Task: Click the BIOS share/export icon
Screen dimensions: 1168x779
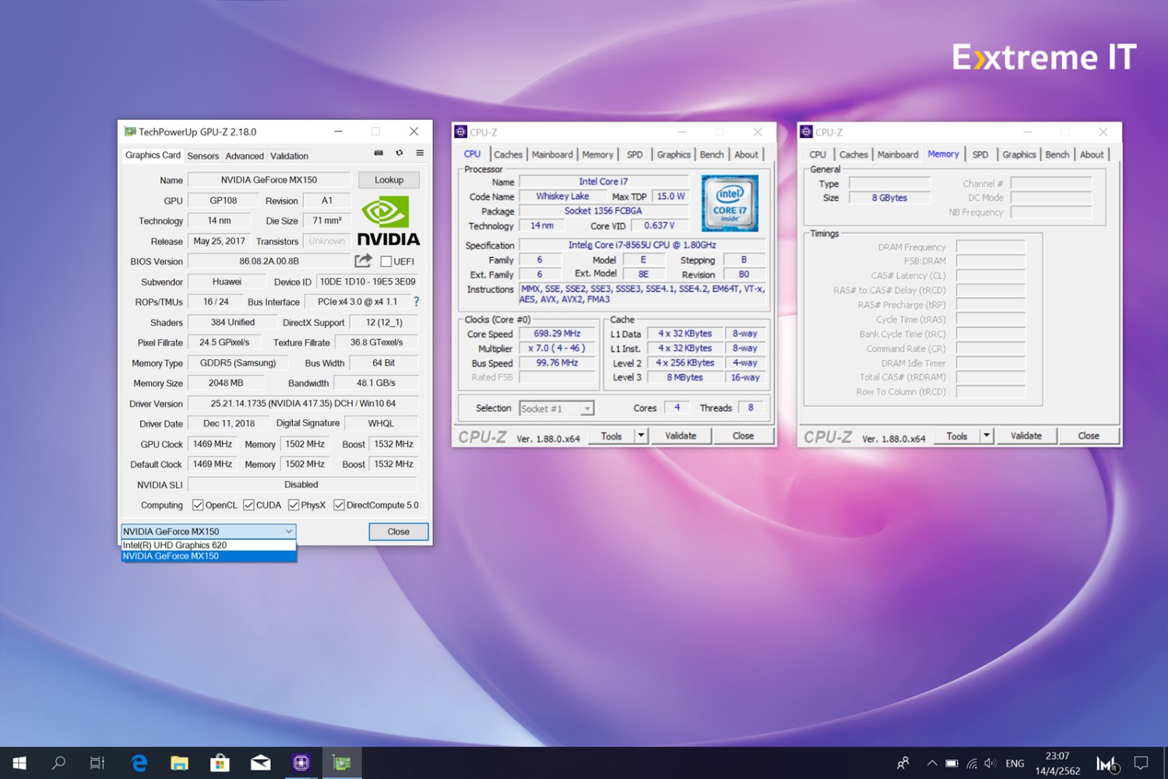Action: (x=364, y=261)
